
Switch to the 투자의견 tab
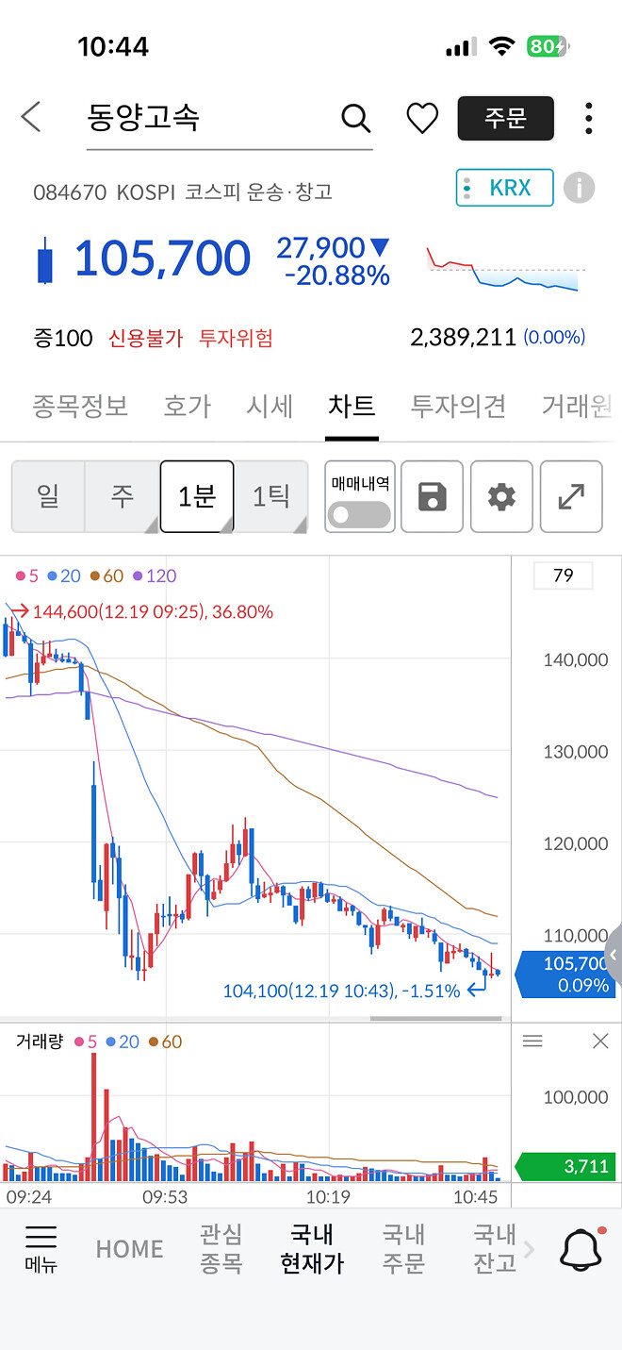(457, 408)
